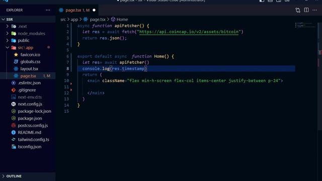Open README.md file name in Explorer

click(29, 132)
